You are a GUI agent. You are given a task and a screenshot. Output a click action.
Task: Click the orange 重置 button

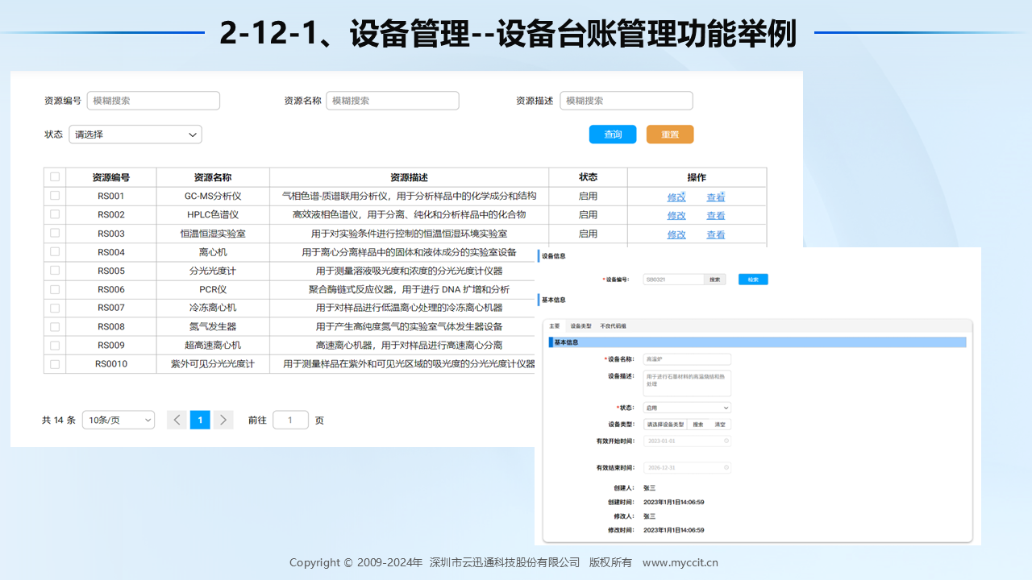[670, 135]
